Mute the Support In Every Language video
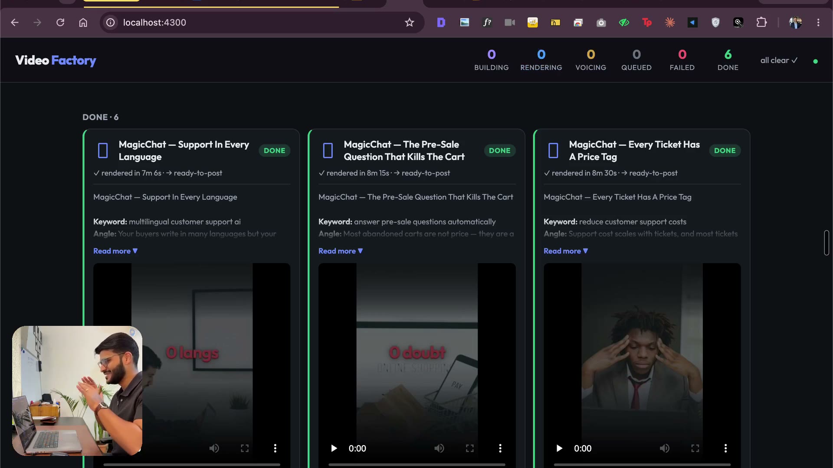 (214, 448)
